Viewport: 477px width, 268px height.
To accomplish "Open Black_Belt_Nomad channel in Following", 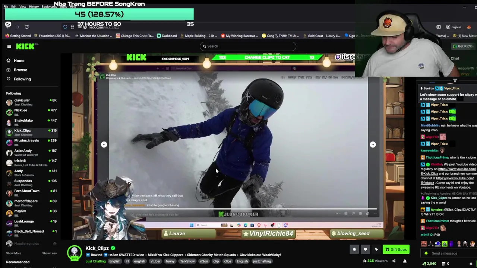I will click(x=31, y=233).
